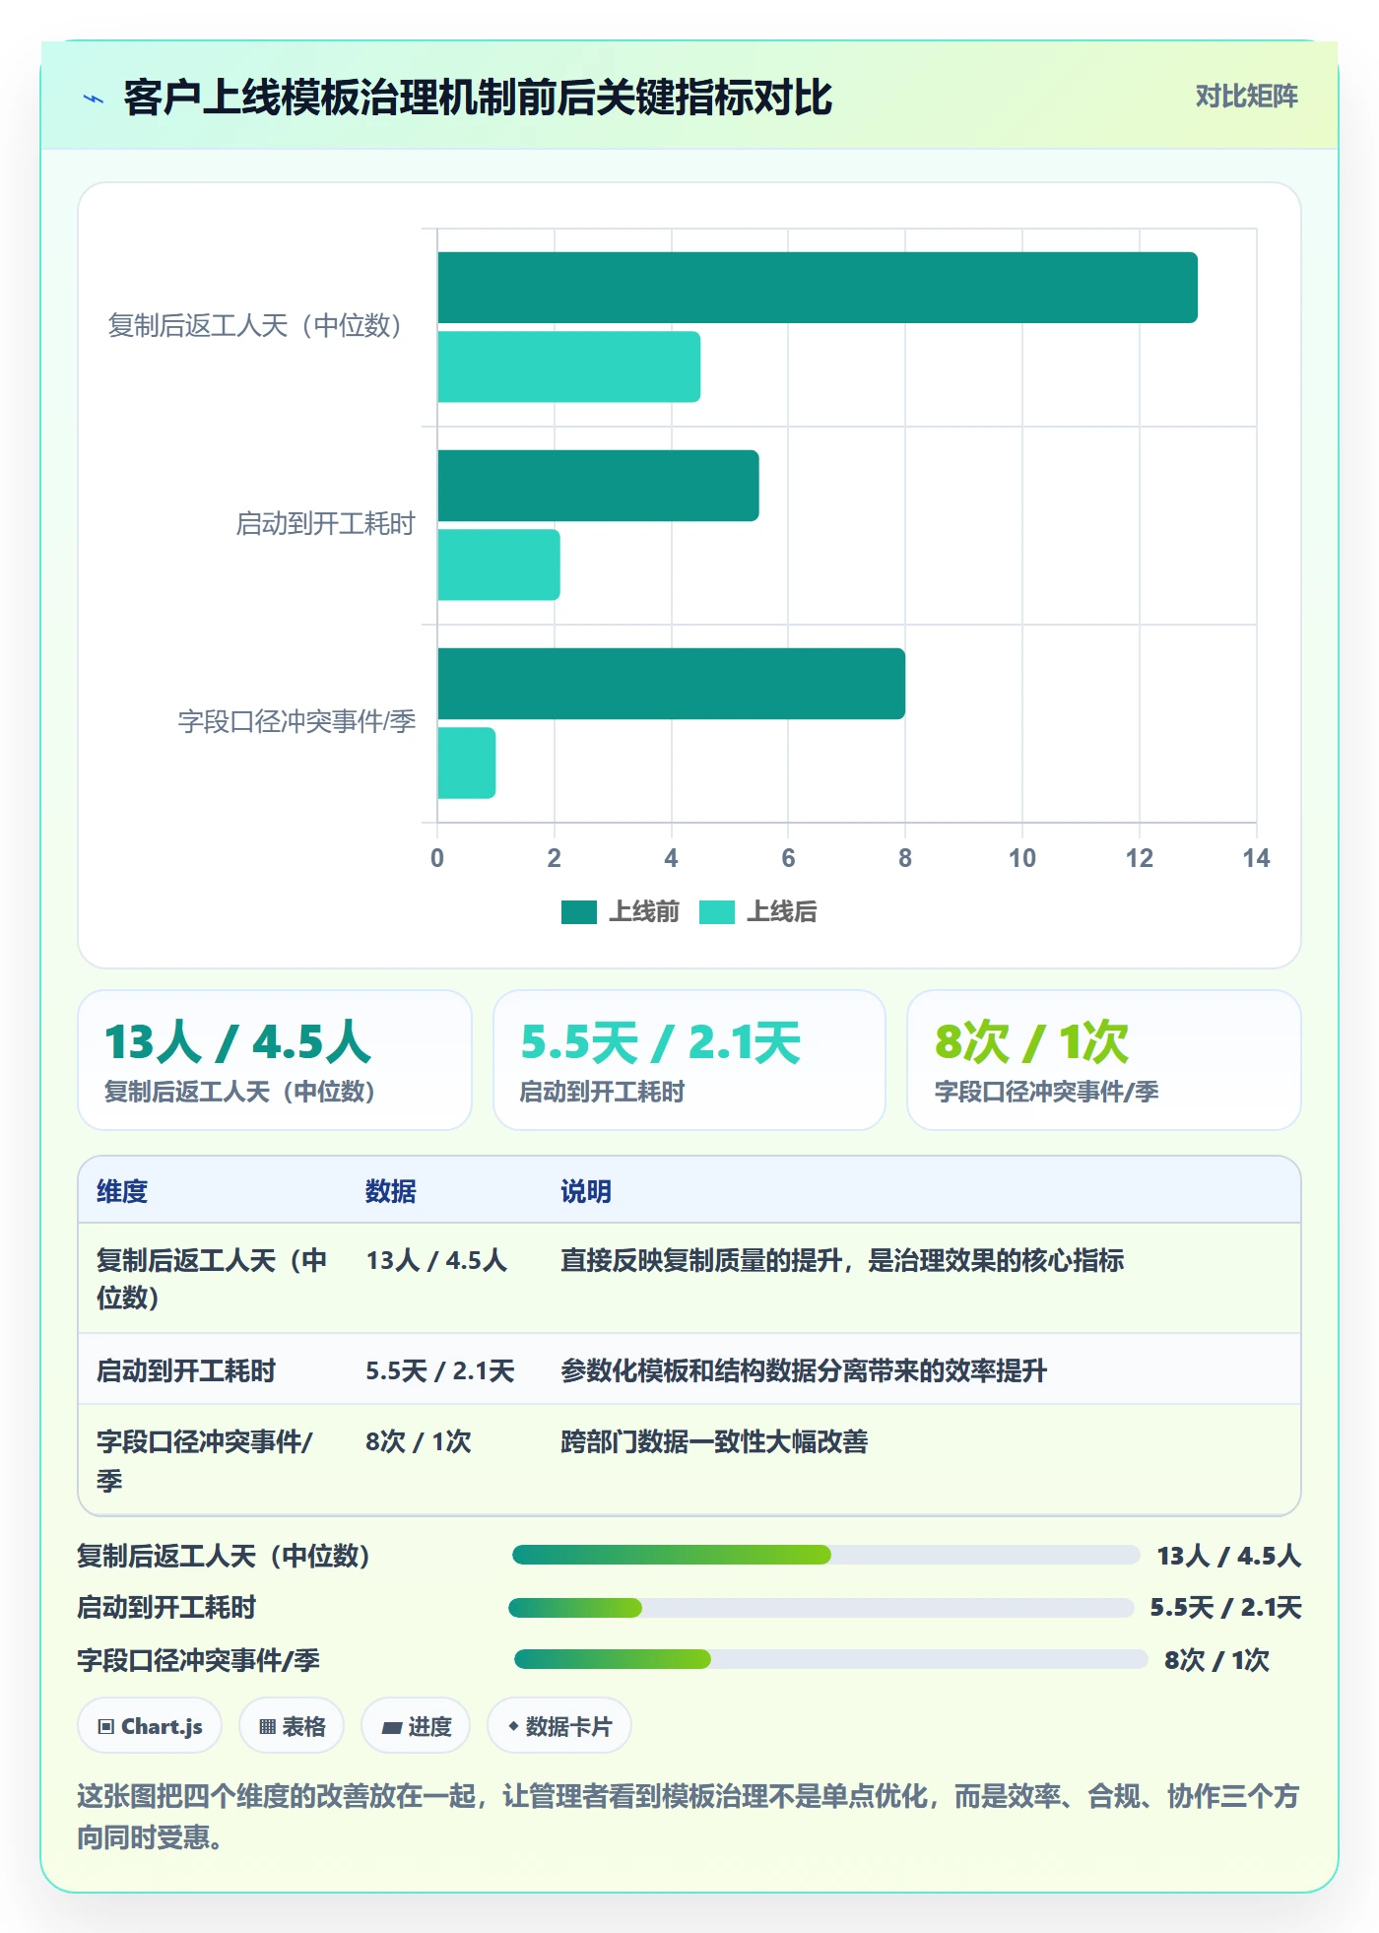Click the 数据 column header
The image size is (1379, 1933).
[391, 1191]
